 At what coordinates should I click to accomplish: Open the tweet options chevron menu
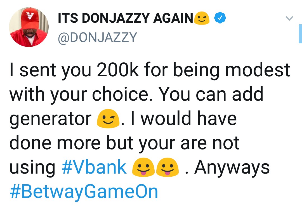289,19
